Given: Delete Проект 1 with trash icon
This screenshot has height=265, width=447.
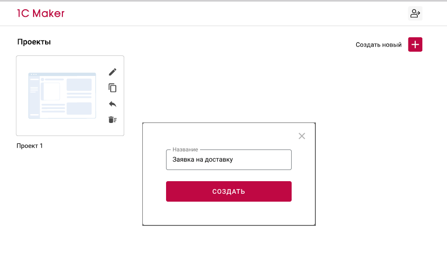Looking at the screenshot, I should tap(112, 120).
